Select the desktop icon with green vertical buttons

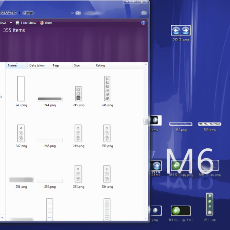click(x=209, y=204)
